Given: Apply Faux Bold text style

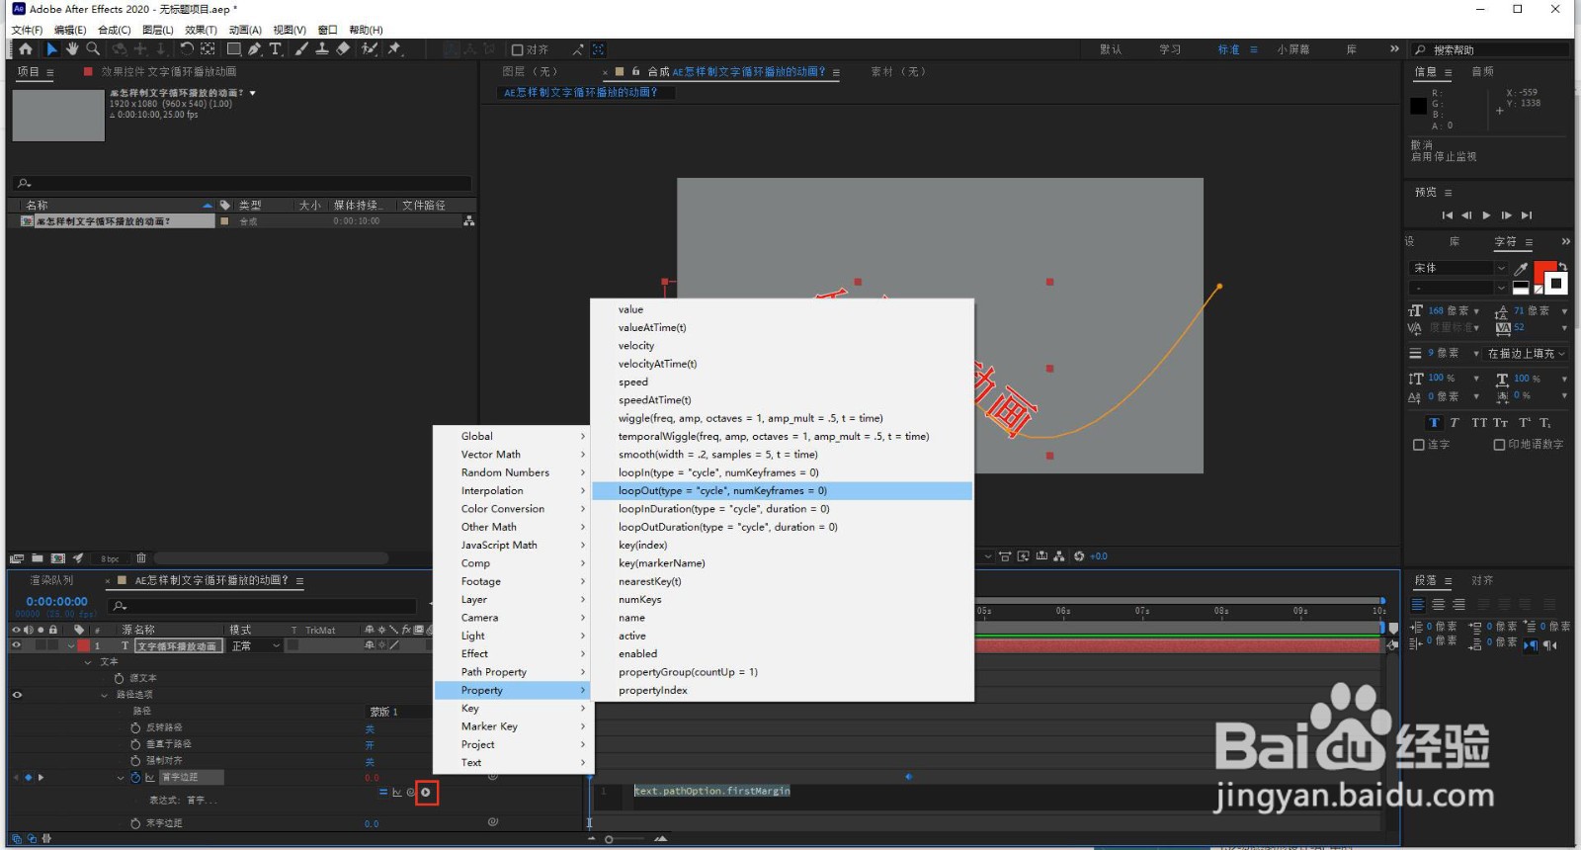Looking at the screenshot, I should (x=1434, y=423).
